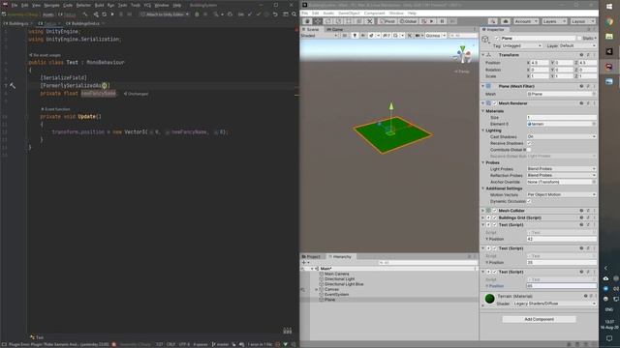Image resolution: width=620 pixels, height=348 pixels.
Task: Open the Light Probes dropdown
Action: coord(561,169)
